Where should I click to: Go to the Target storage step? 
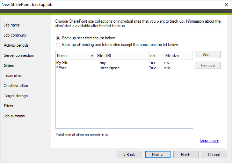(16, 96)
